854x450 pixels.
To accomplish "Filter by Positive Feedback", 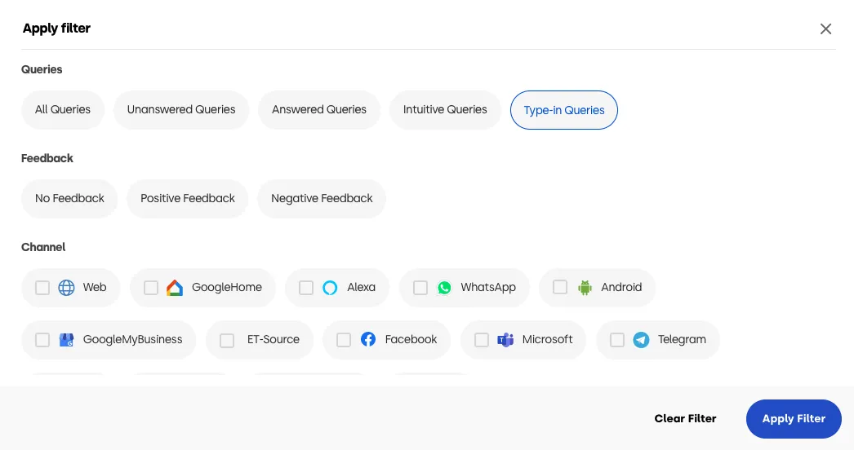I will (188, 199).
